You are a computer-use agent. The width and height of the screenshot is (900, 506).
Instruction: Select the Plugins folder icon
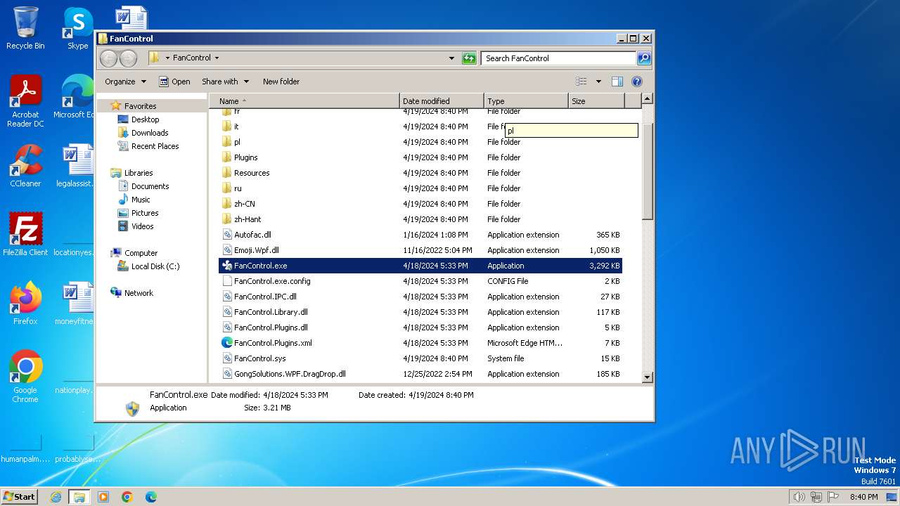(x=226, y=157)
